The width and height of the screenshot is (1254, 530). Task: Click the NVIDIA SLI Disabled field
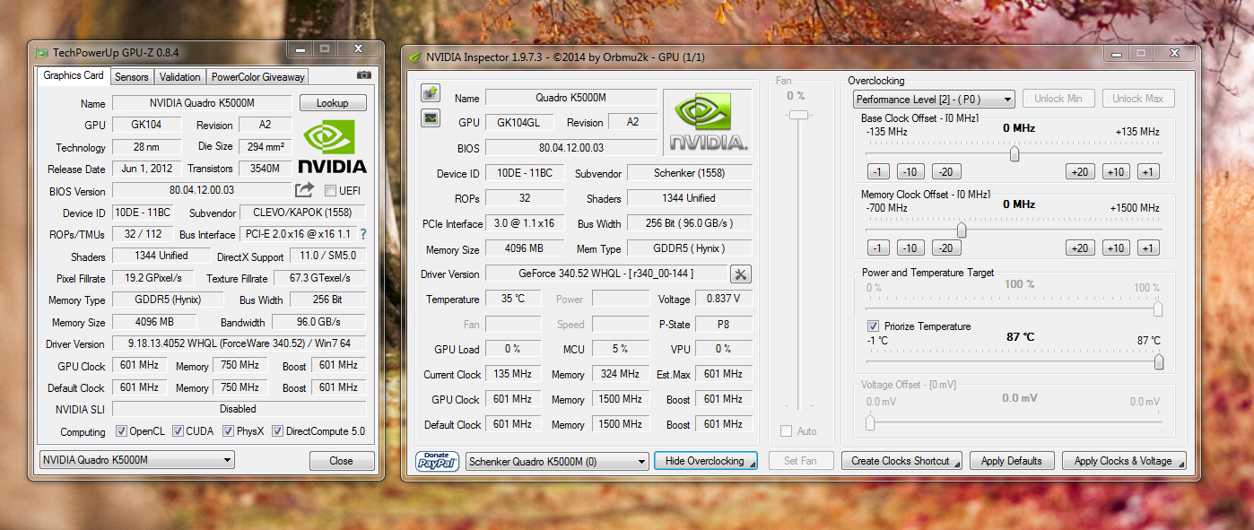click(239, 409)
